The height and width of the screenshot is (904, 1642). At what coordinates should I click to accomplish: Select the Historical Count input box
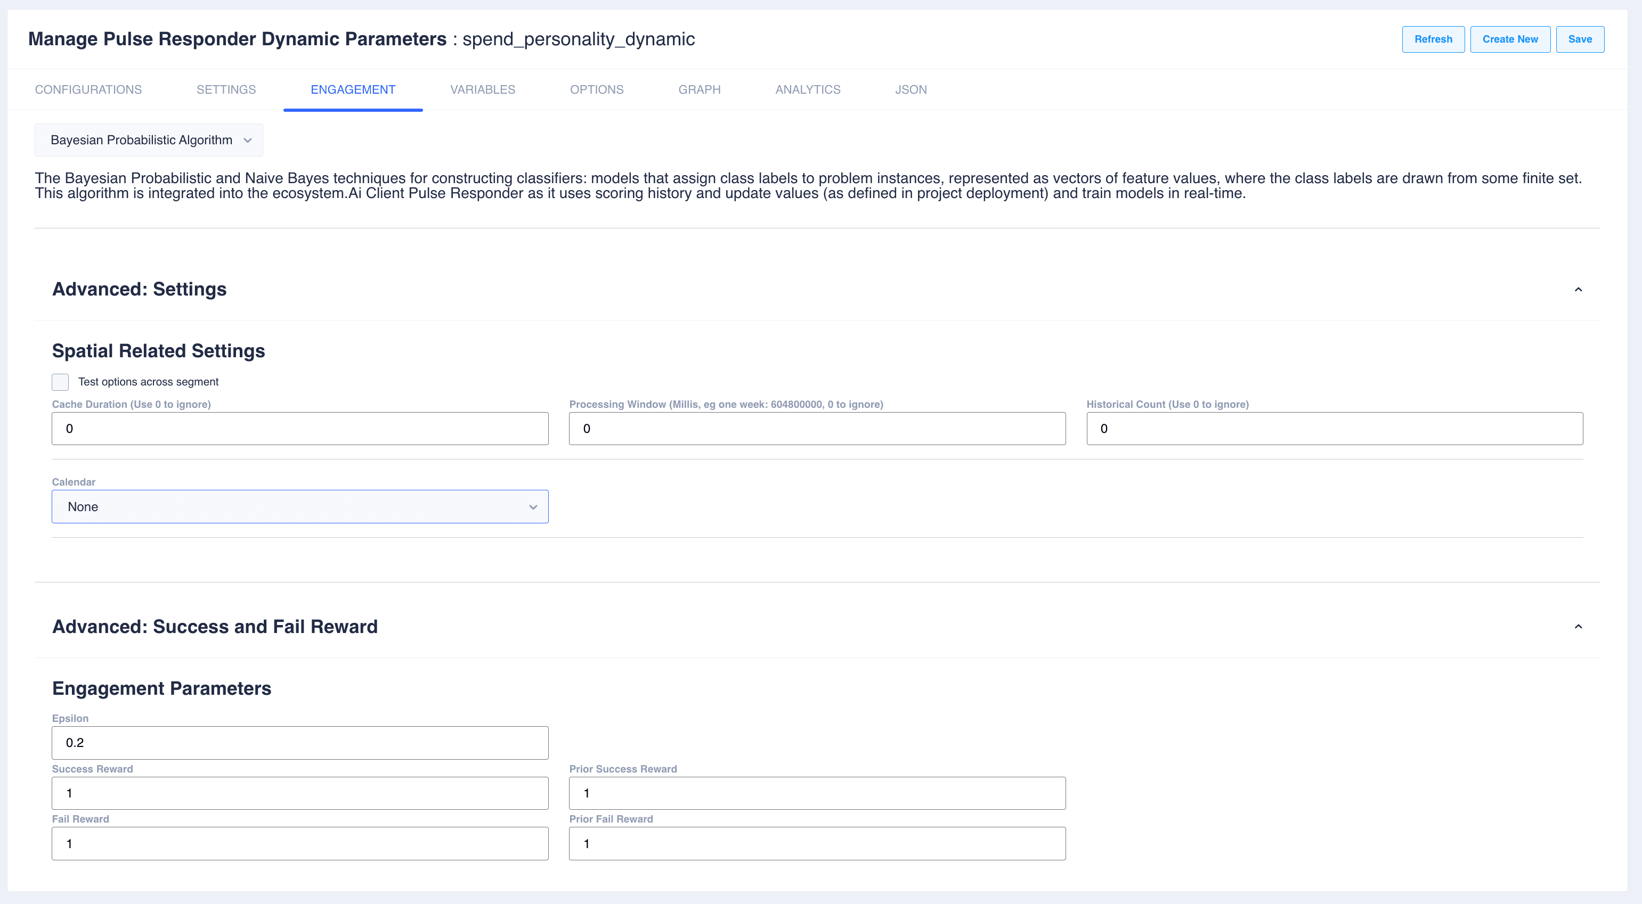click(x=1334, y=429)
